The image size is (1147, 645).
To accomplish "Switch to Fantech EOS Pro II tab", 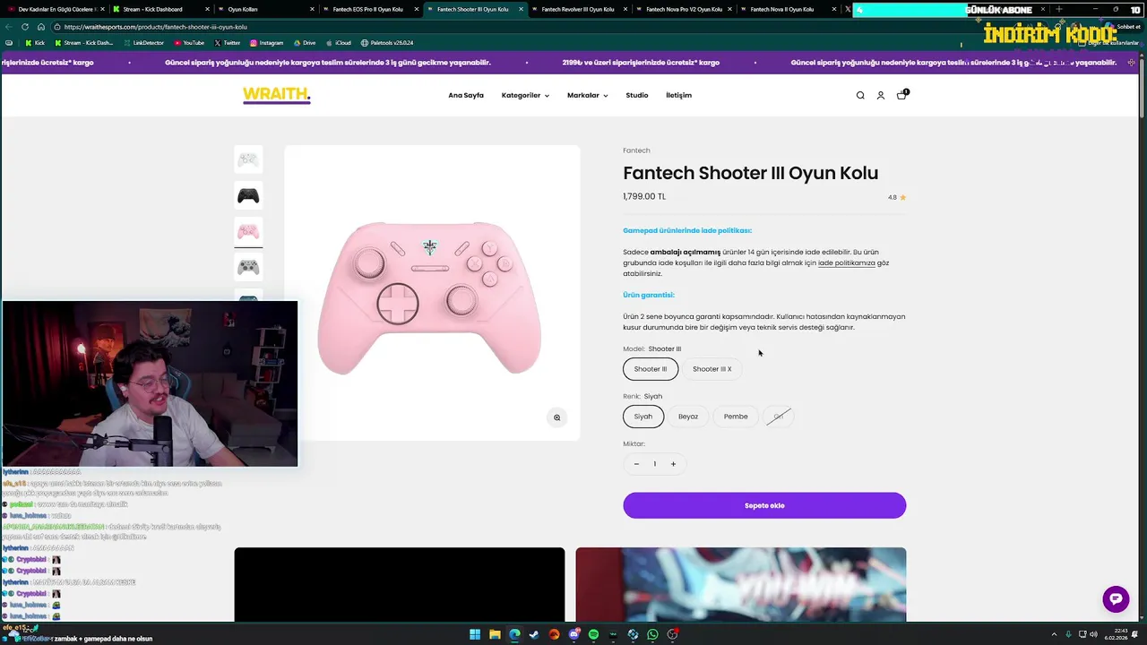I will point(367,9).
